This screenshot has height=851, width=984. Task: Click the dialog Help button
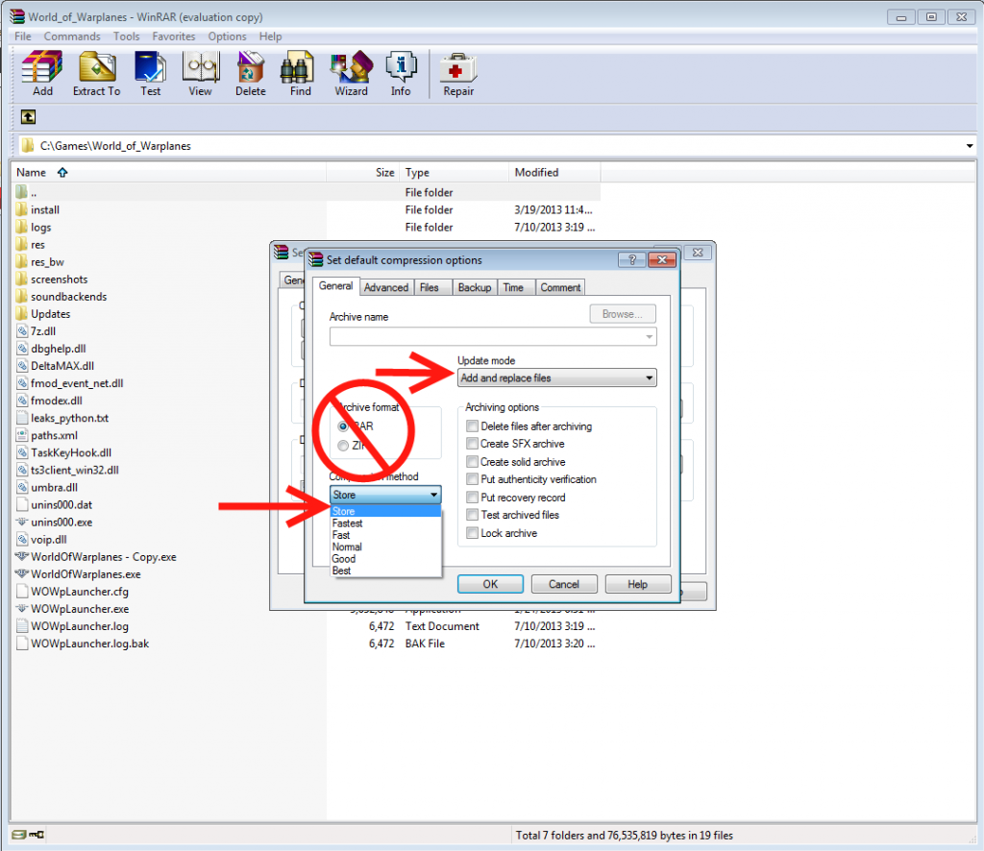tap(638, 584)
